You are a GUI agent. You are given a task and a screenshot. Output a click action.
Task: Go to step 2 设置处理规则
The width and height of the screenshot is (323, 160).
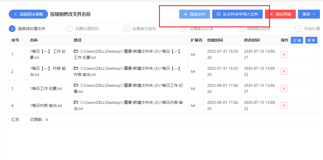[x=82, y=29]
